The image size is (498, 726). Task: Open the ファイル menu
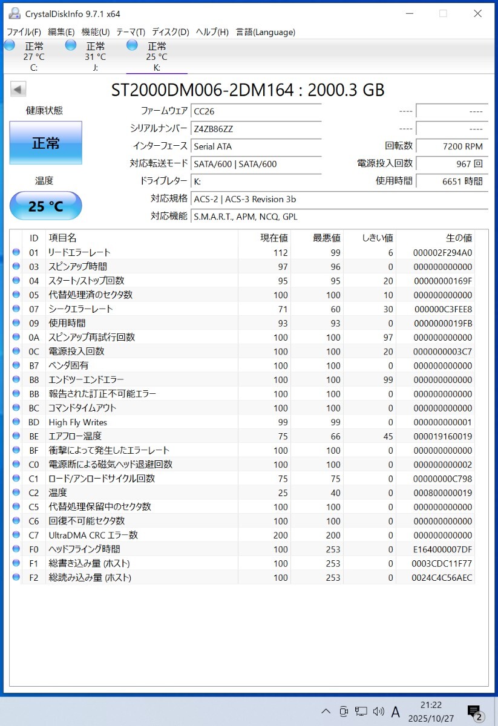[x=22, y=31]
